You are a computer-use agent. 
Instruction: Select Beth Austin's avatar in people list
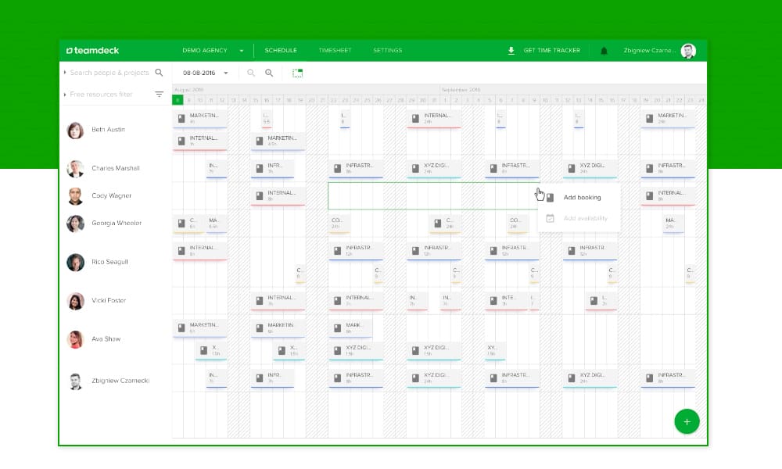[75, 130]
